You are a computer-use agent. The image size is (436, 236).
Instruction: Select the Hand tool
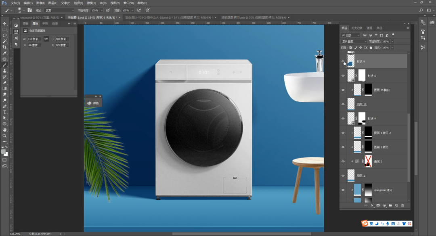pyautogui.click(x=5, y=129)
